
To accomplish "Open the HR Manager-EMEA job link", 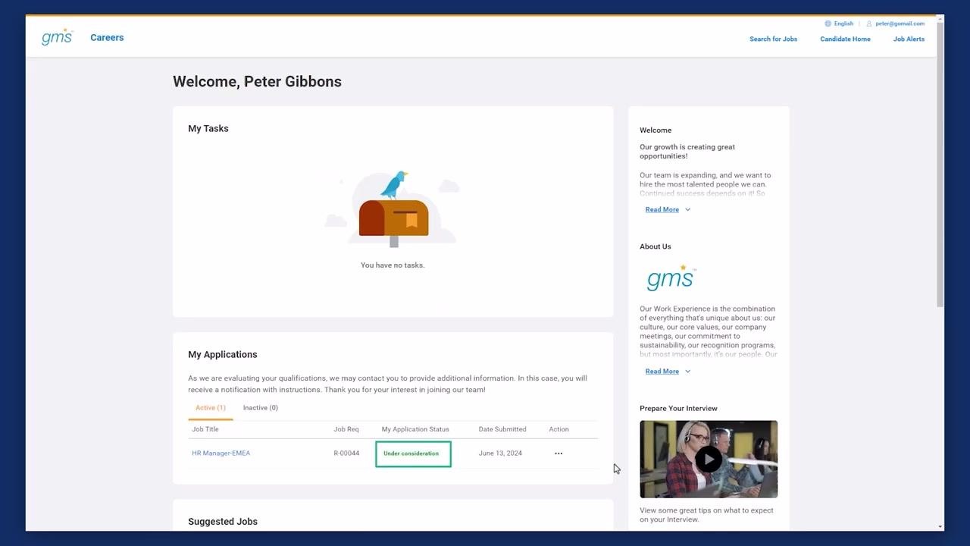I will click(221, 453).
